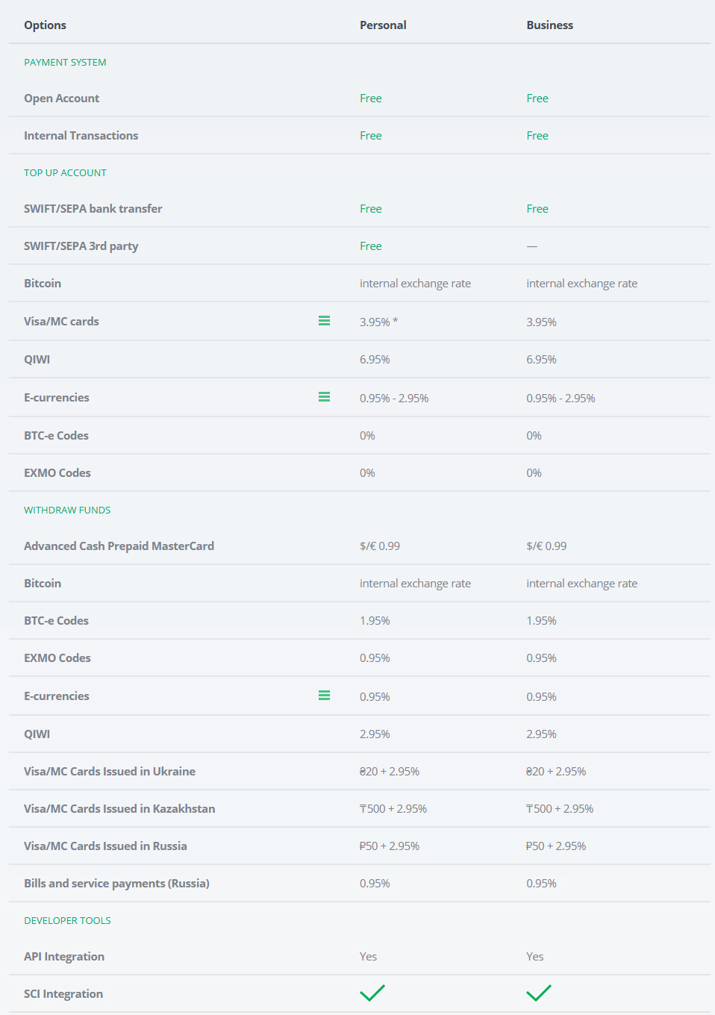Click Advanced Cash Prepaid MasterCard label
The image size is (715, 1015).
click(x=119, y=546)
